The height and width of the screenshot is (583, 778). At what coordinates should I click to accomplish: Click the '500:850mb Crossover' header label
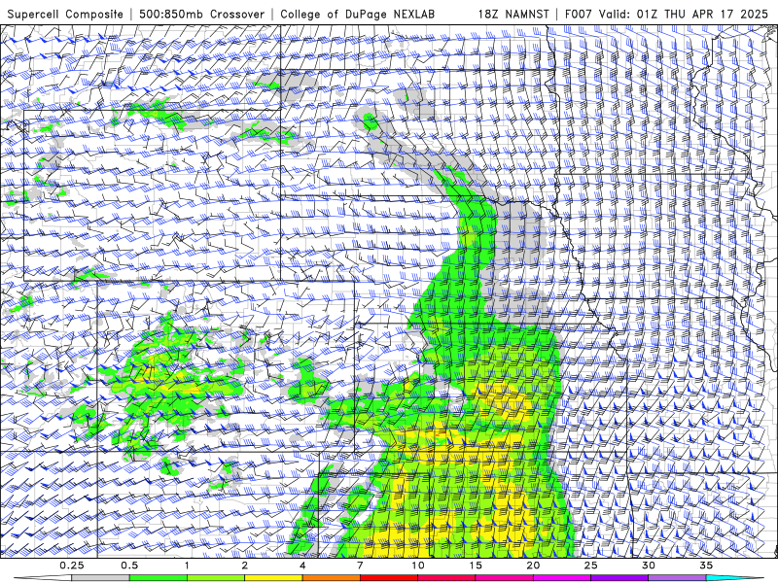click(x=201, y=15)
